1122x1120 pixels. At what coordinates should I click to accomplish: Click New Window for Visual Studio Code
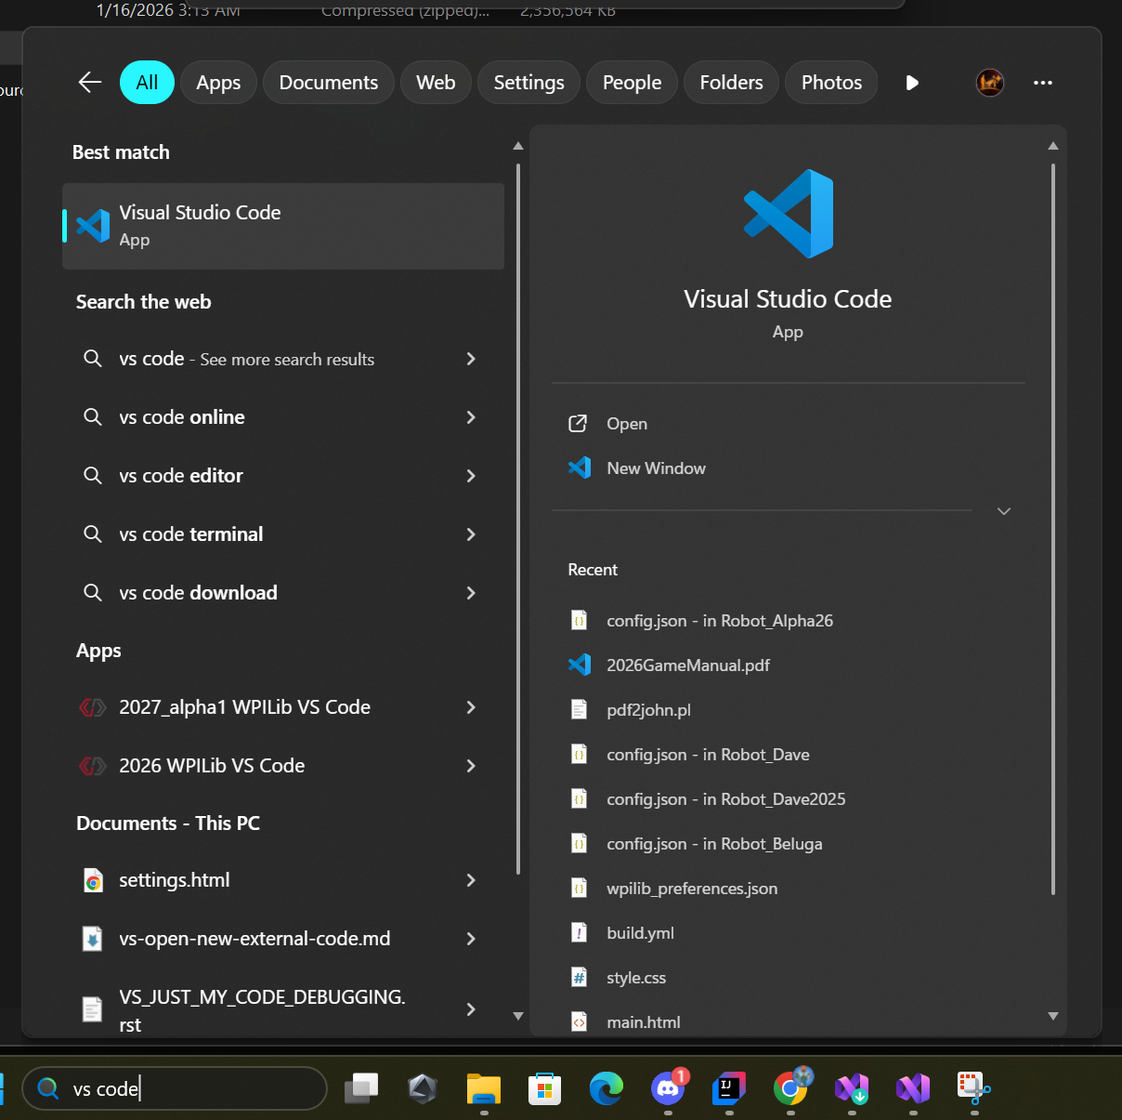pos(656,468)
